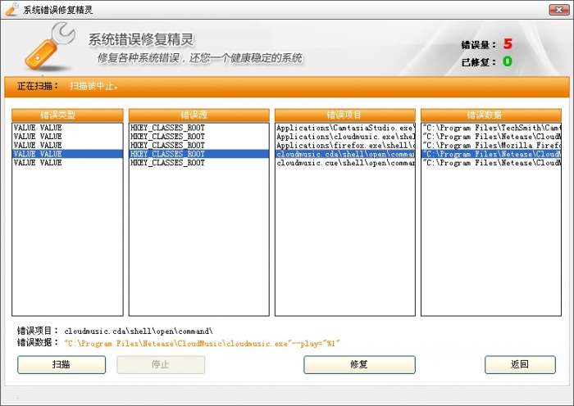Select the Mozilla Firefox path in error data
The image size is (574, 406).
[491, 146]
